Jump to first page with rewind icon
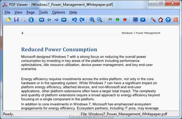The width and height of the screenshot is (182, 119). point(42,20)
